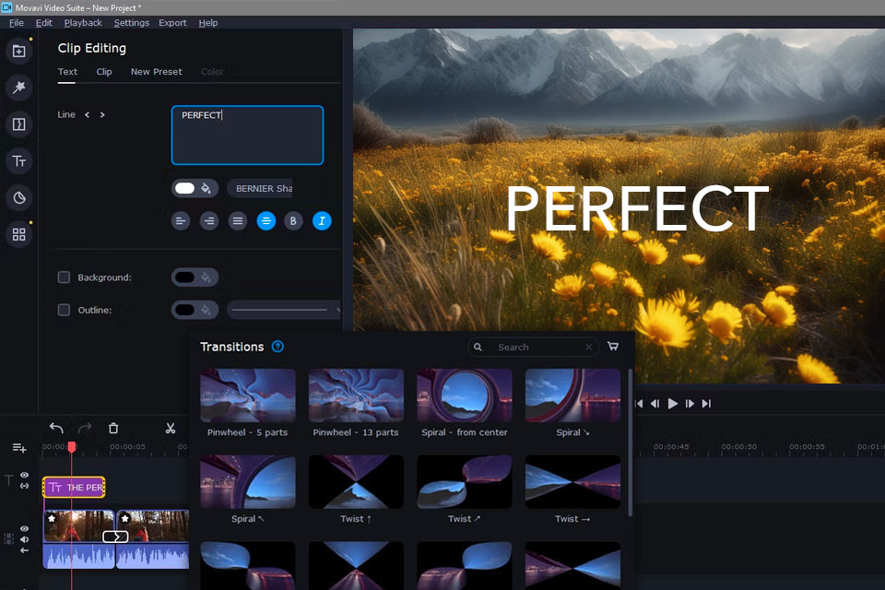Open the Help menu
Screen dimensions: 885x590
click(208, 22)
